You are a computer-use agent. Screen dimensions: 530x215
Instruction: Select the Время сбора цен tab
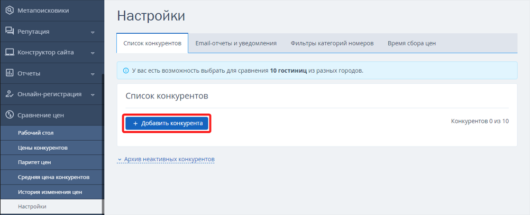(412, 43)
